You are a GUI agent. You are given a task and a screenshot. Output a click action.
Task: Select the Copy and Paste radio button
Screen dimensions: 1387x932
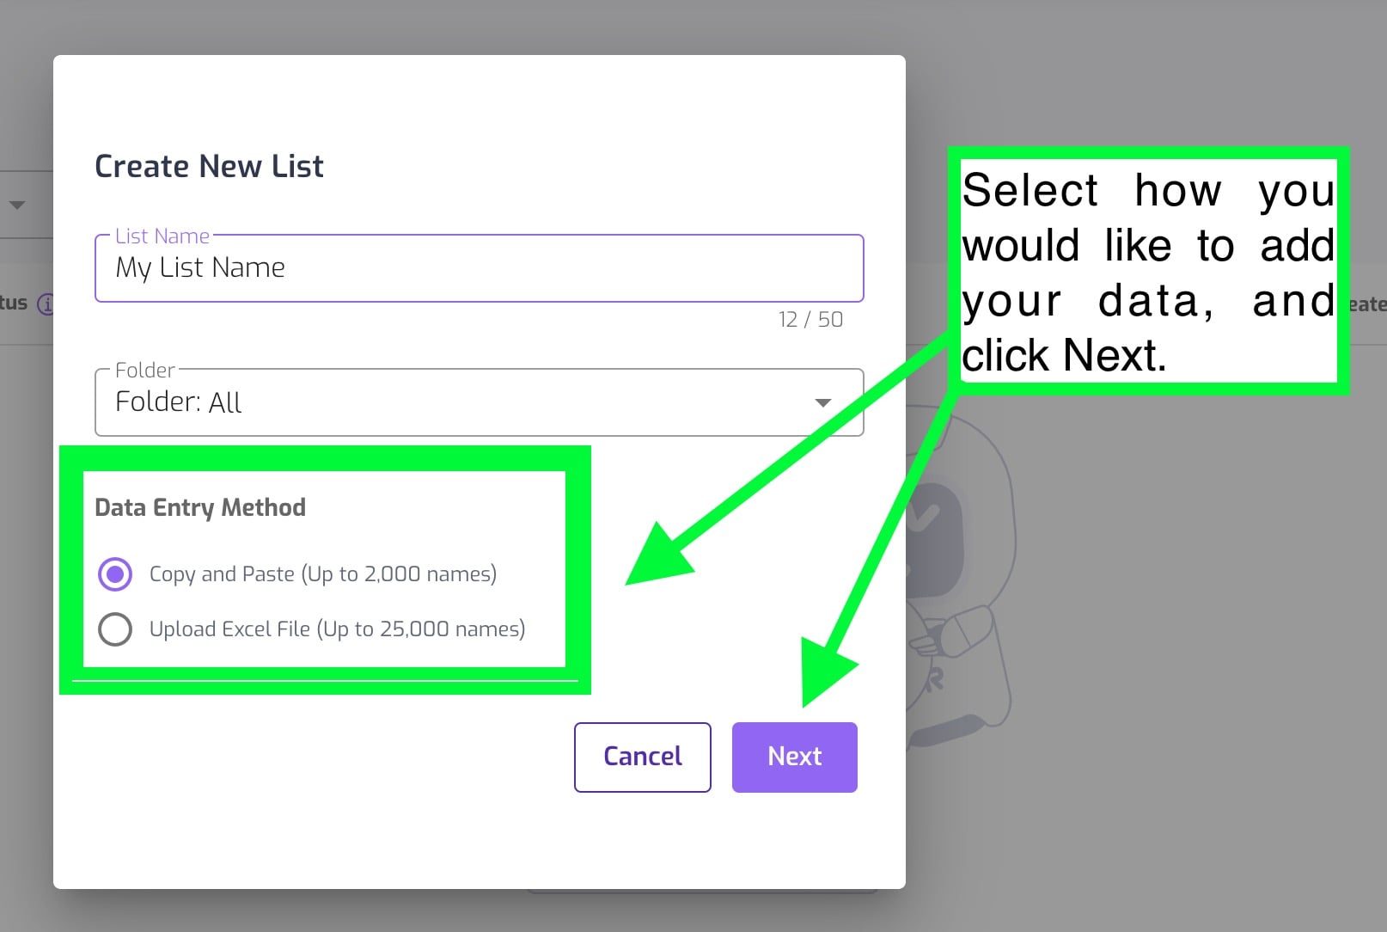coord(115,574)
